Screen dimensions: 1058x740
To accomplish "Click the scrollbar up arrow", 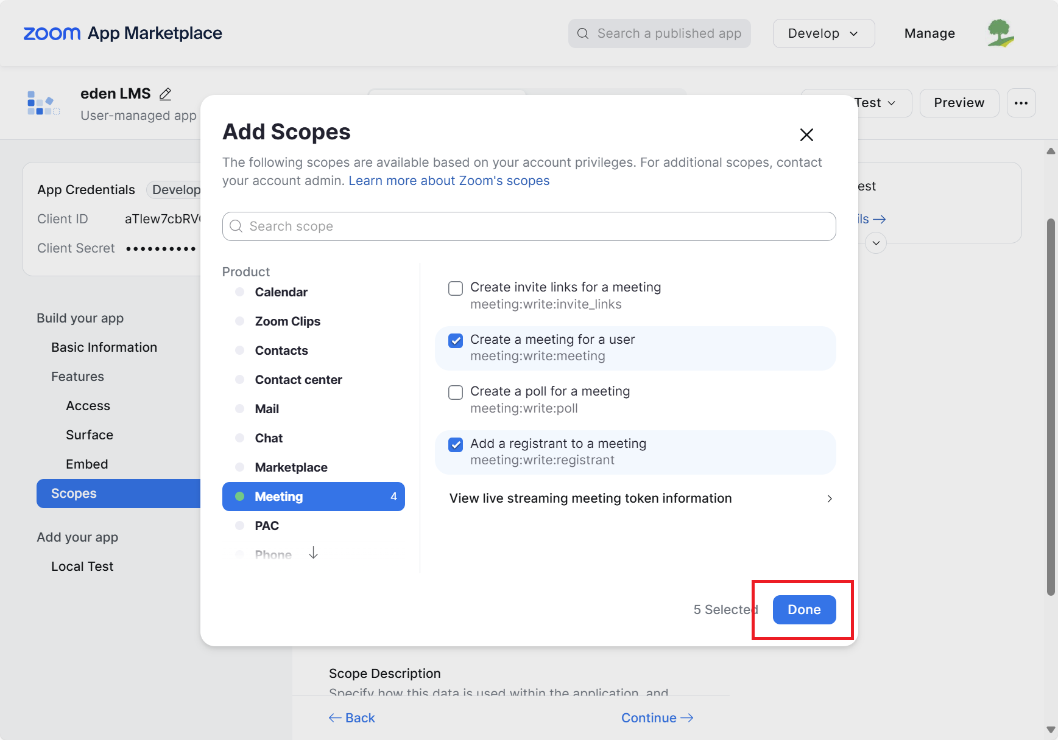I will tap(1051, 151).
